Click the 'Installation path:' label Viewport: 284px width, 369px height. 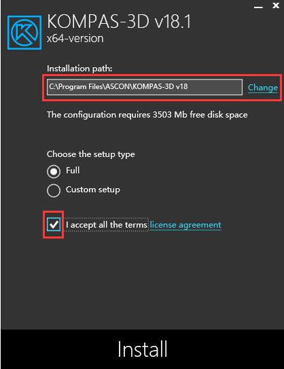pyautogui.click(x=79, y=69)
